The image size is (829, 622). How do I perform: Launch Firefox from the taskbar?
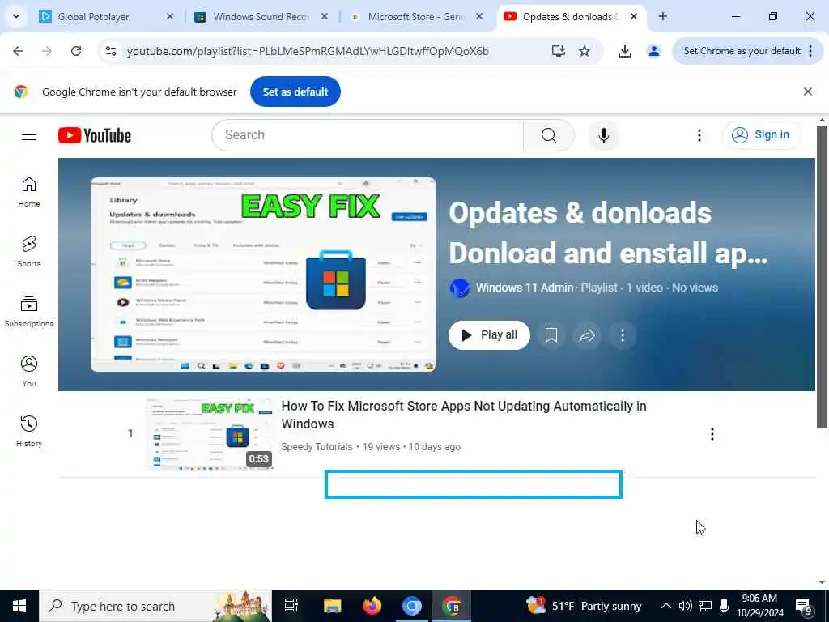coord(372,606)
